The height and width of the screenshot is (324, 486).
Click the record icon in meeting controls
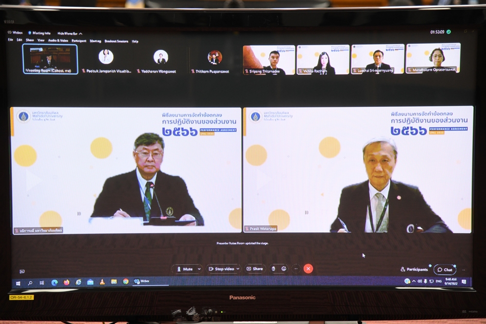273,269
